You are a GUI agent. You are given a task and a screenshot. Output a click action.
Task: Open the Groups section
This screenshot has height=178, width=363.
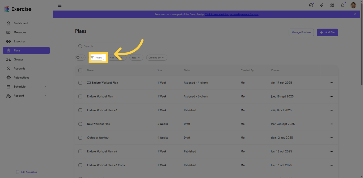18,59
